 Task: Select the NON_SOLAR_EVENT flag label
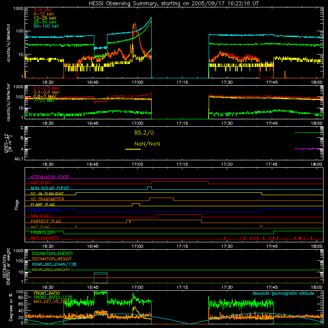[x=50, y=188]
